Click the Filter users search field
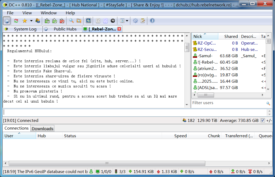 click(x=228, y=103)
